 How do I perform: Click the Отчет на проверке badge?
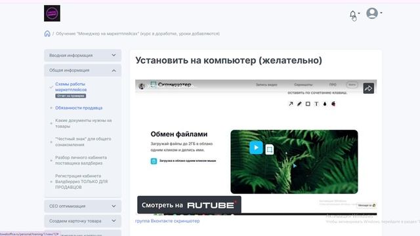click(x=70, y=96)
